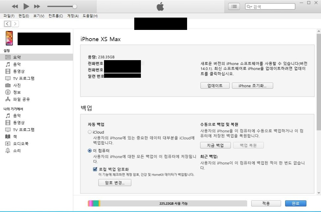
Task: Toggle the 로컬 백업 암호화 checkbox
Action: click(95, 169)
